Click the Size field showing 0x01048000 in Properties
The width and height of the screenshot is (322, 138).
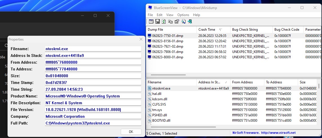click(93, 76)
